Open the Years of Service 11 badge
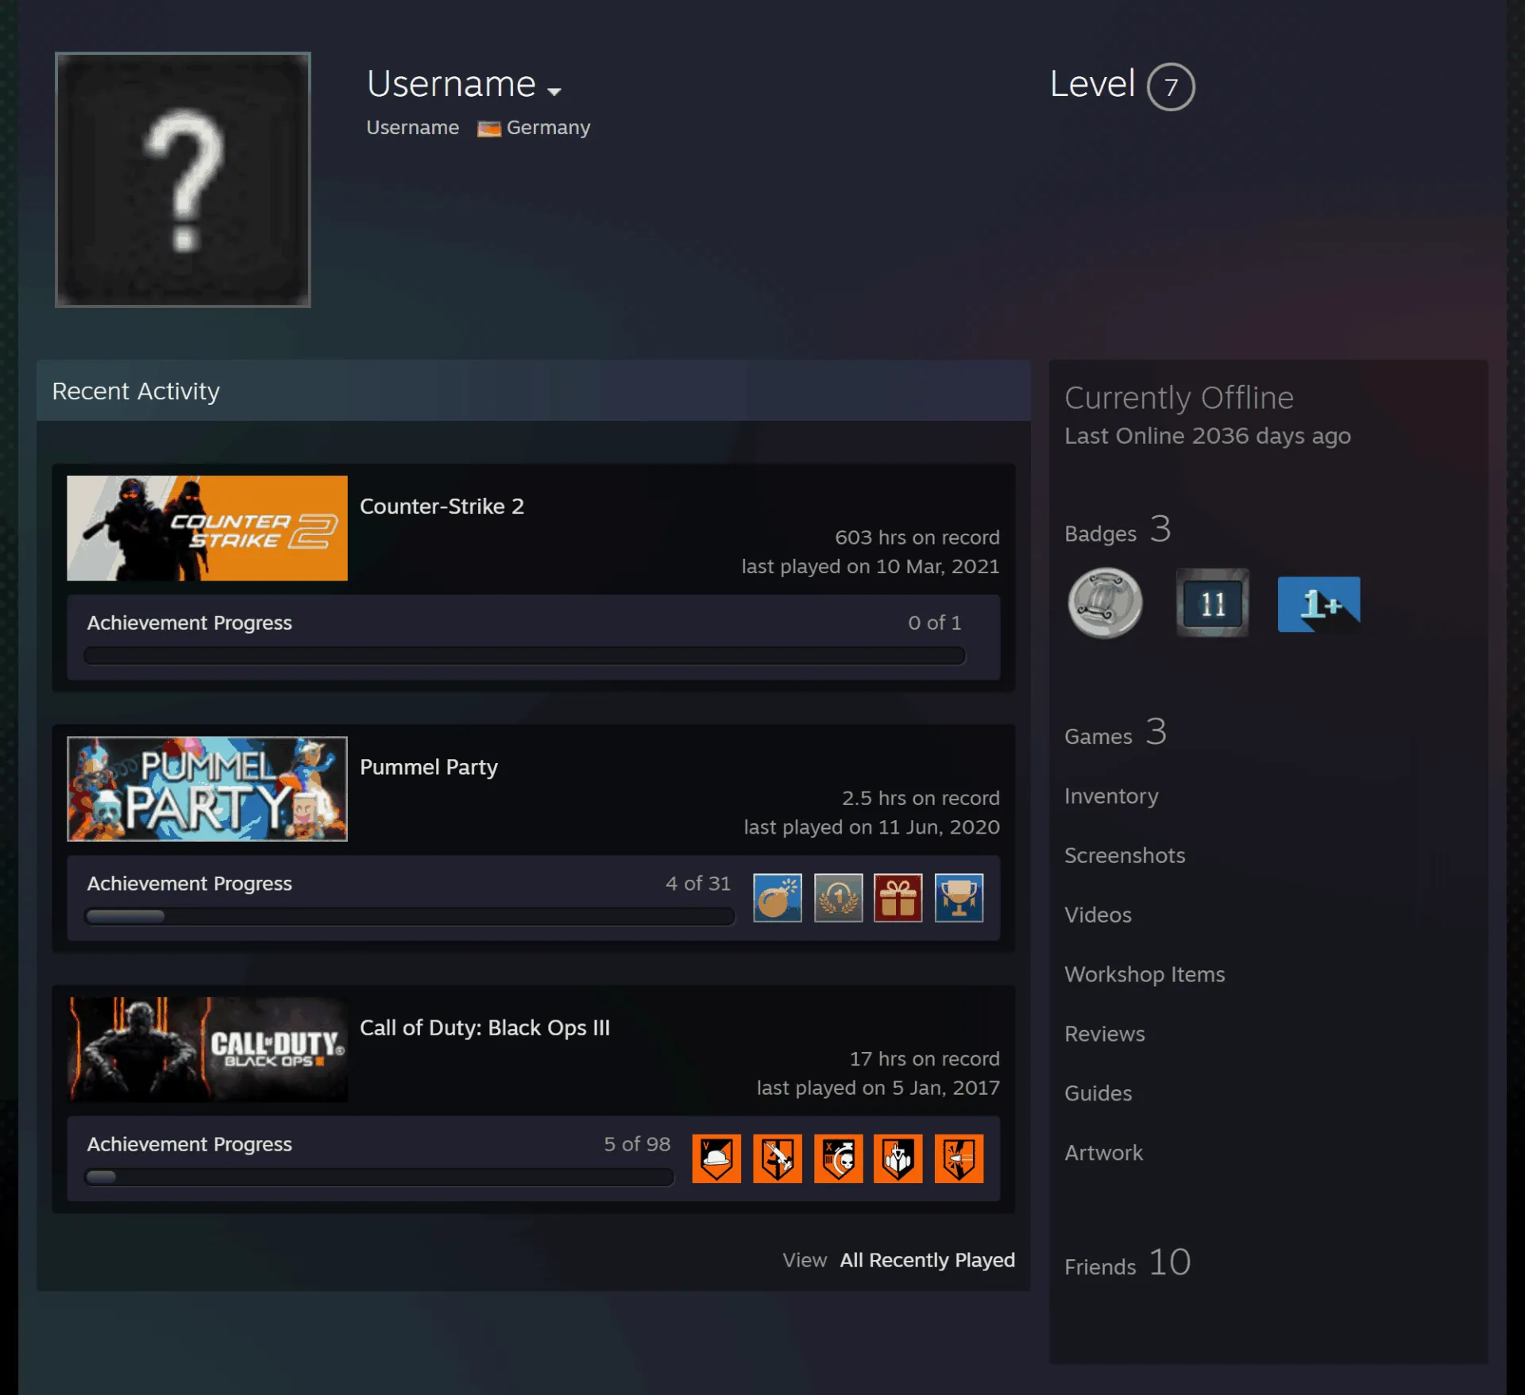The height and width of the screenshot is (1395, 1525). [x=1212, y=603]
